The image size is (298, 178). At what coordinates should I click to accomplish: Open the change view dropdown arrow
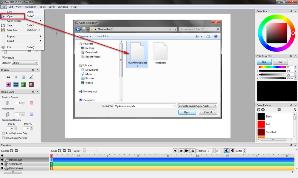tap(201, 36)
